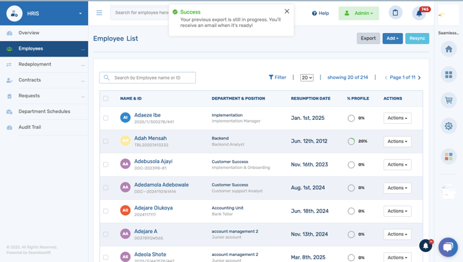Open the apps grid icon in right rail
This screenshot has height=262, width=463.
[x=448, y=75]
